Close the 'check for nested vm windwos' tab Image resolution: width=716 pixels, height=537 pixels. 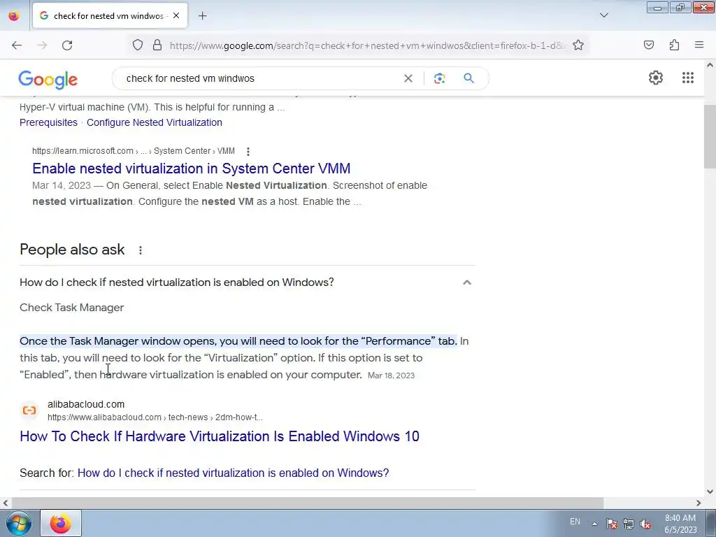[176, 15]
